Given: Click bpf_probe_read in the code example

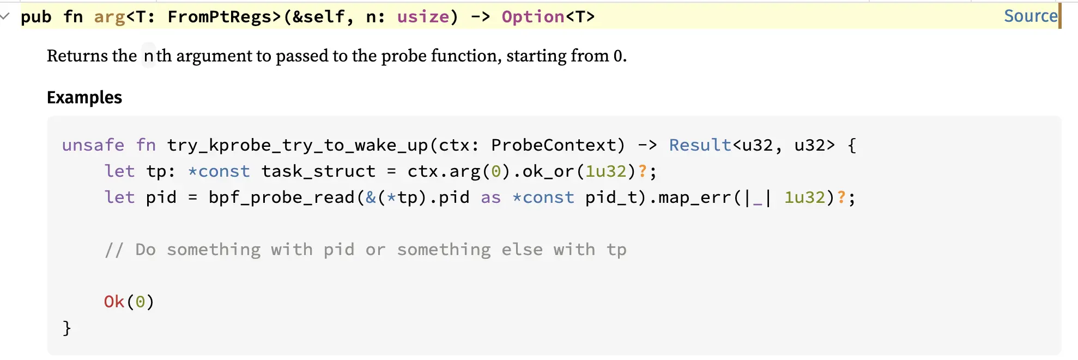Looking at the screenshot, I should pos(282,197).
